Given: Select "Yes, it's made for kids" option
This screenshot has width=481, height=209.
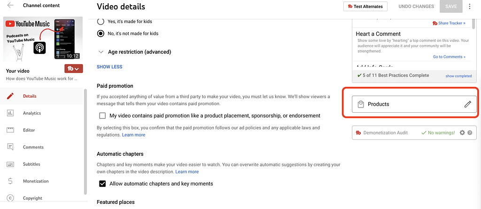Looking at the screenshot, I should click(101, 22).
